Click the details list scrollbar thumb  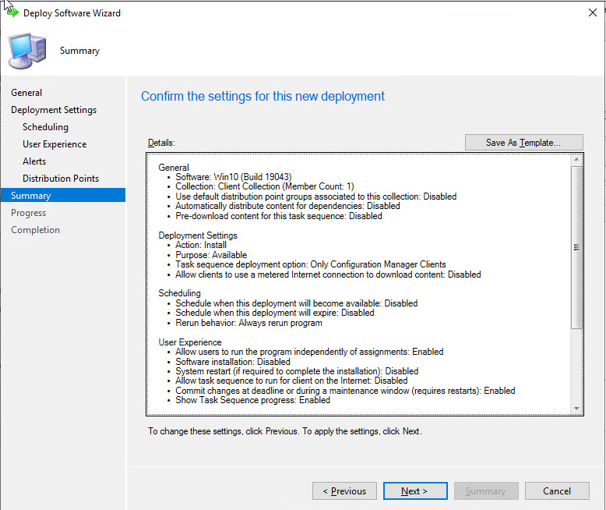tap(576, 246)
